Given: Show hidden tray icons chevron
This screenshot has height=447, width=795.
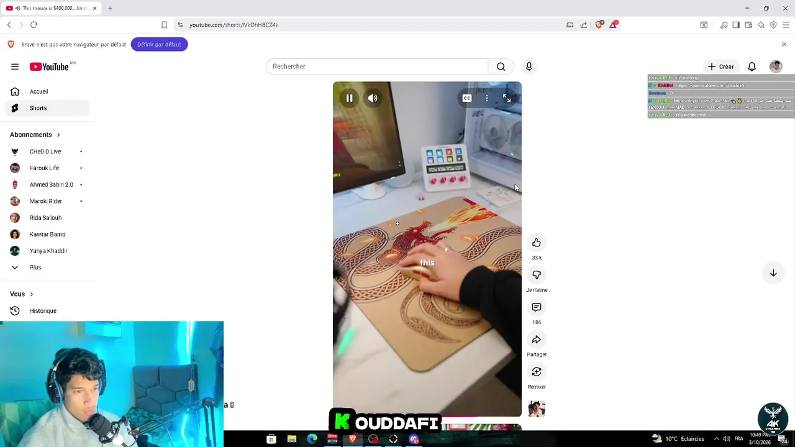Looking at the screenshot, I should (716, 439).
